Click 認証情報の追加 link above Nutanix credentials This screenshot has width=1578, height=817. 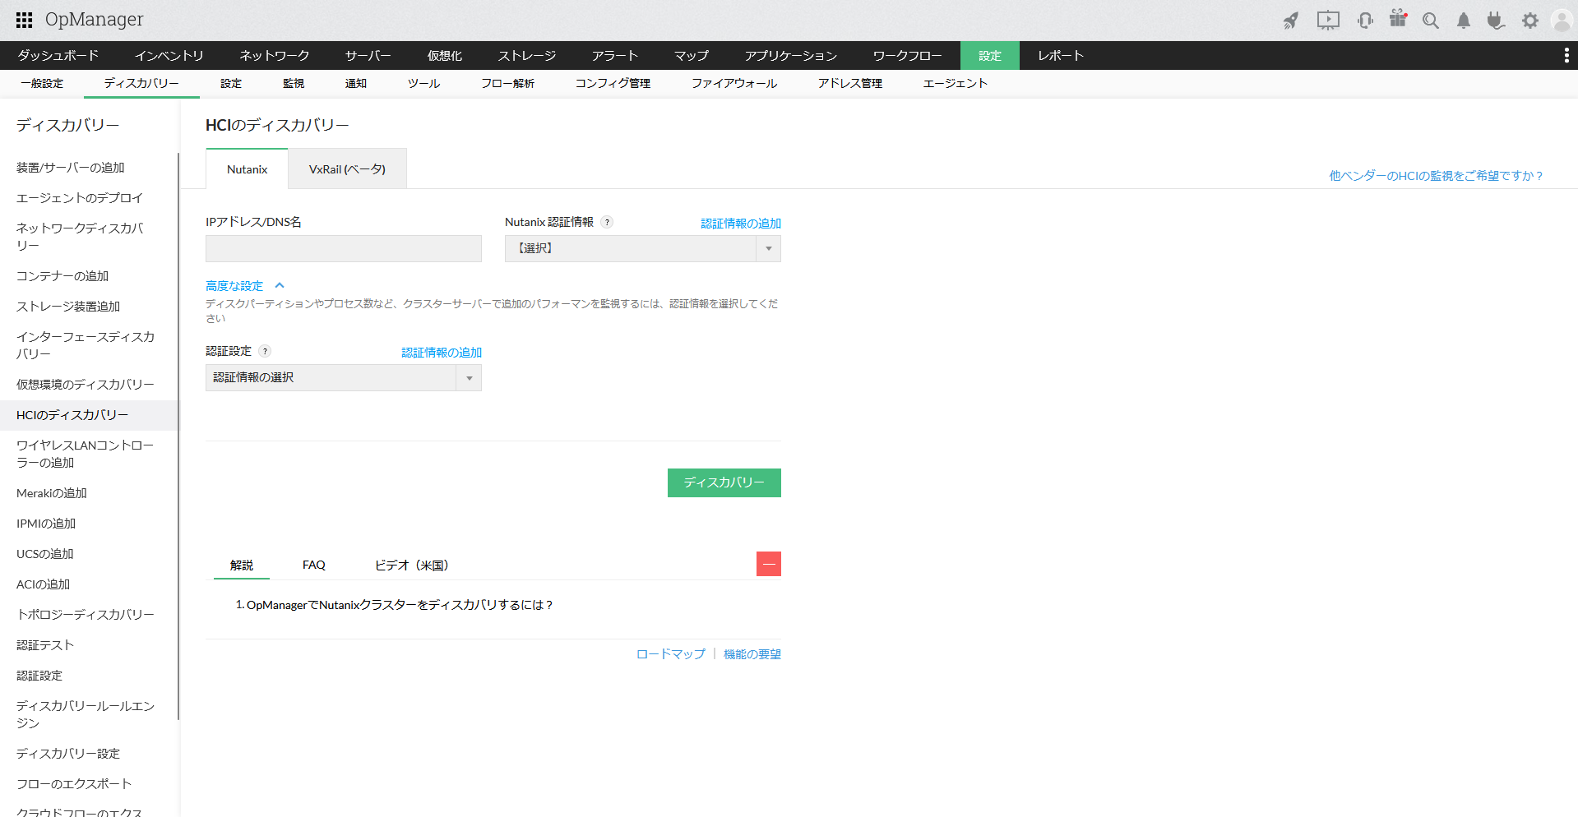(741, 224)
